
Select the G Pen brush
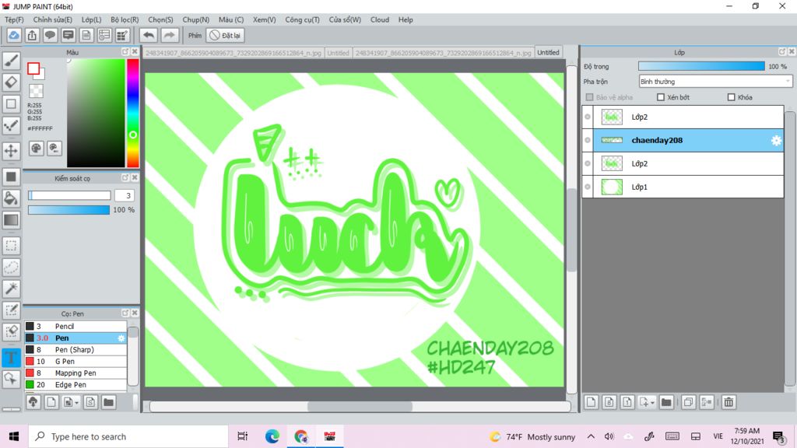coord(75,361)
